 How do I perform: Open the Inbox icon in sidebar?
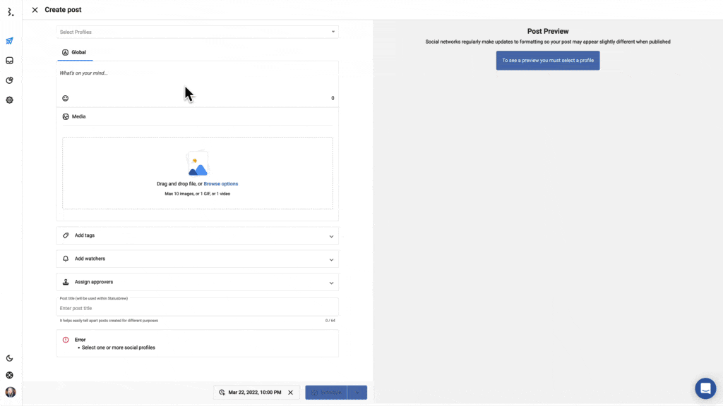pos(10,61)
